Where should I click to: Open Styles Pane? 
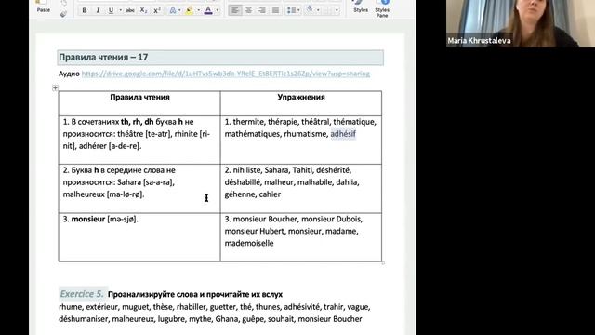[x=382, y=8]
